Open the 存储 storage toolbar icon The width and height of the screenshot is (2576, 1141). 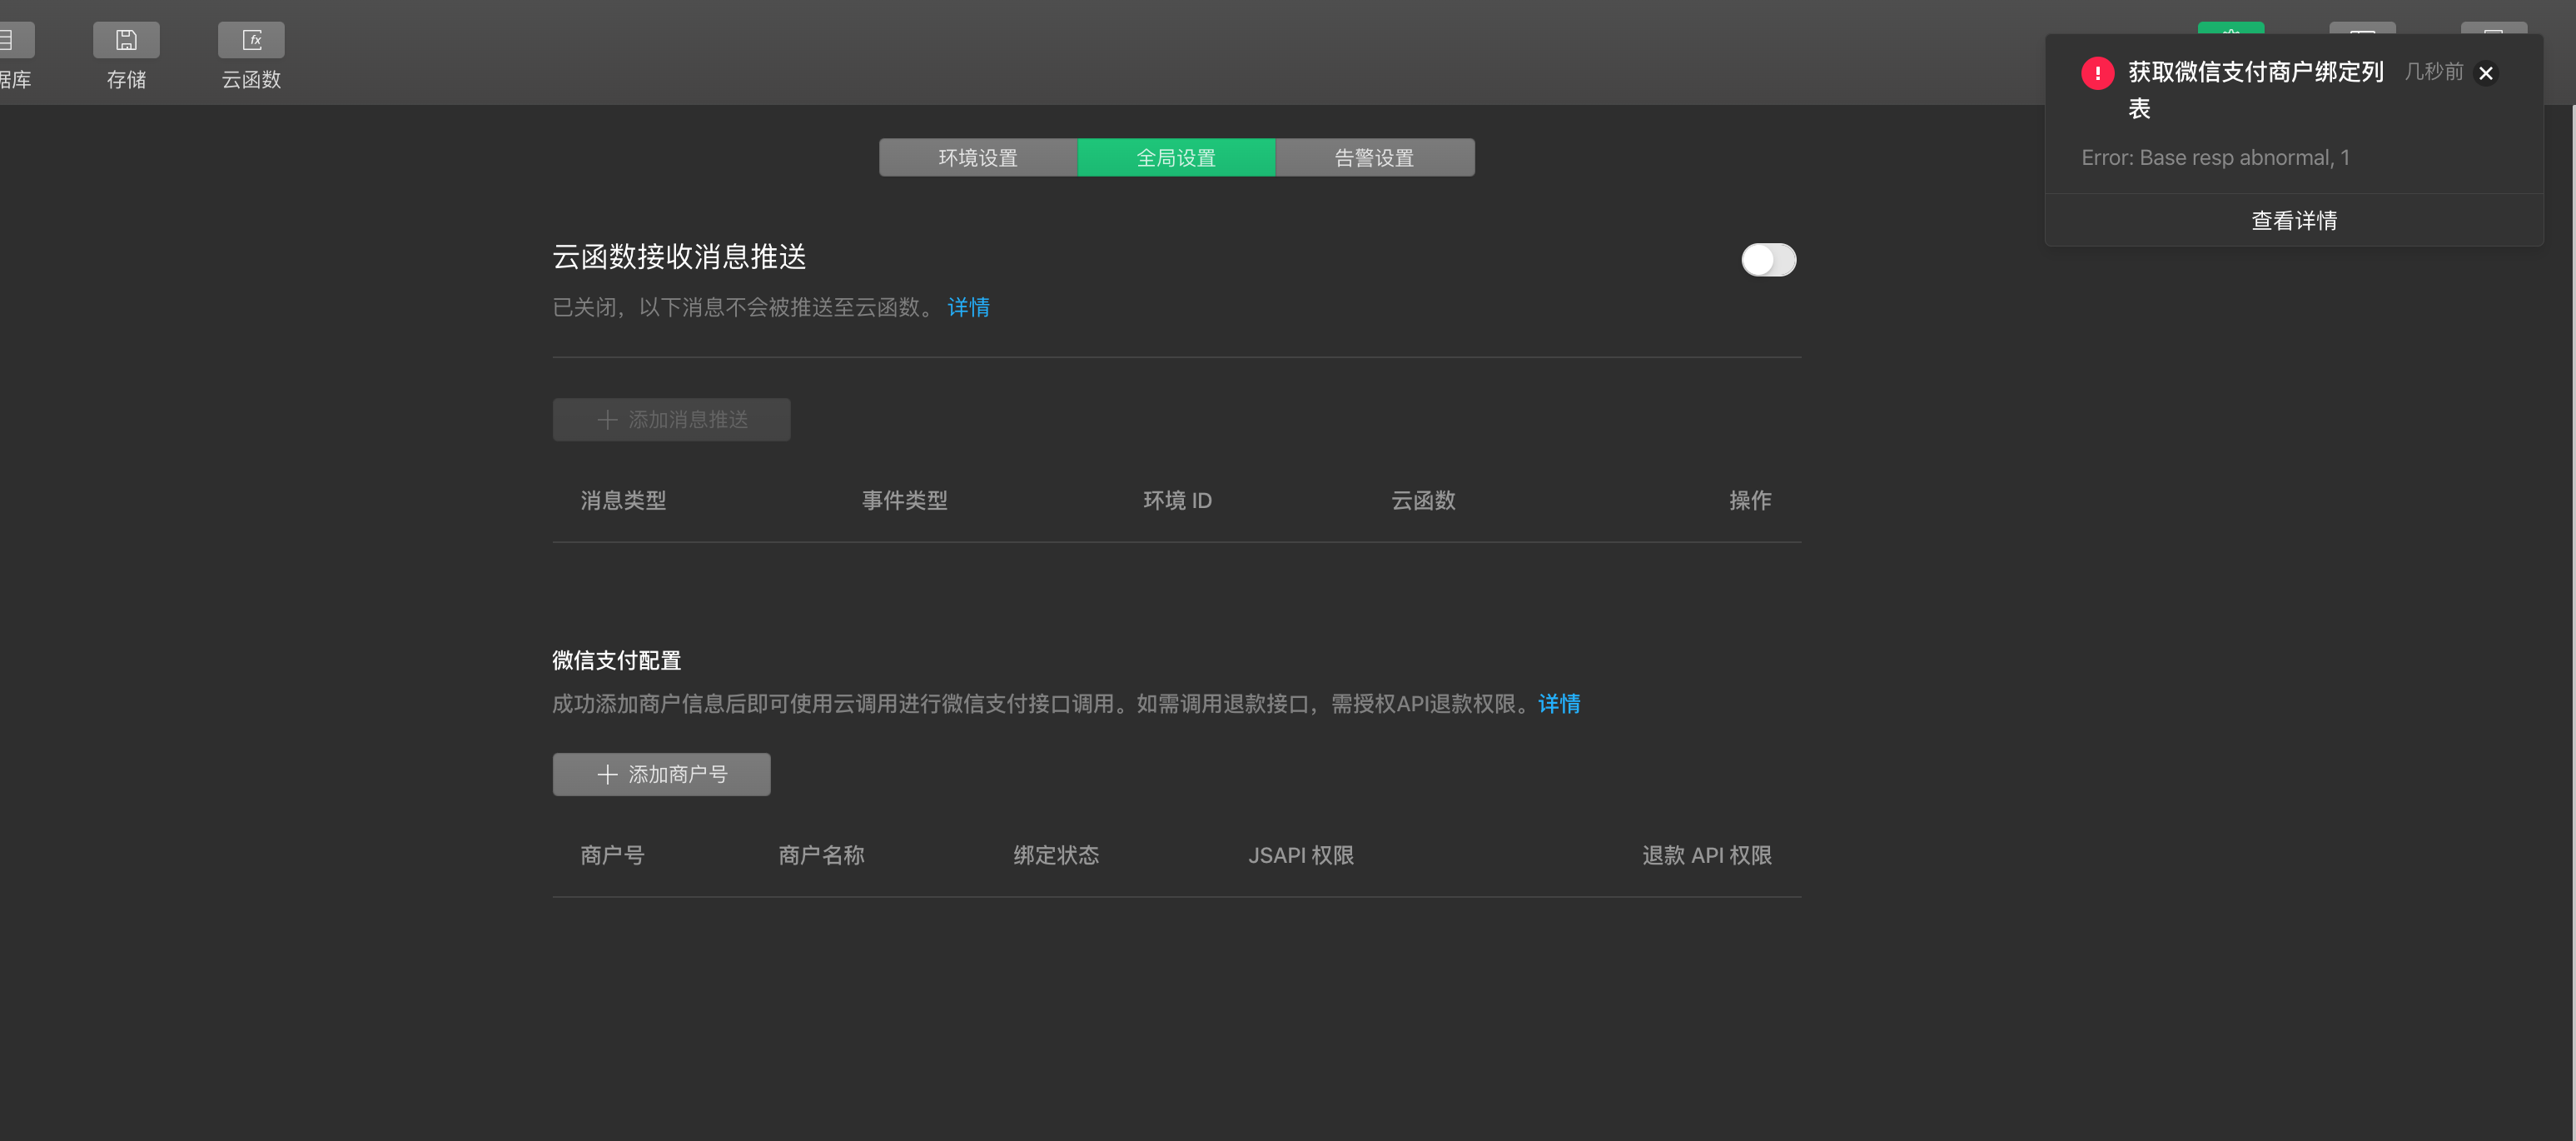126,41
